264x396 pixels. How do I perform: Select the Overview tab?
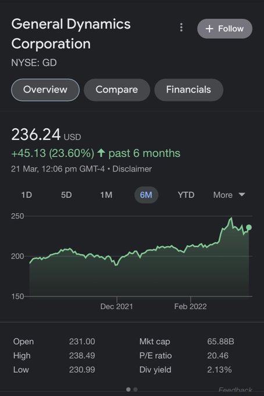point(45,90)
